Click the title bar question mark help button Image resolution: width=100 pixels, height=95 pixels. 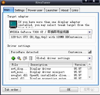[85, 1]
